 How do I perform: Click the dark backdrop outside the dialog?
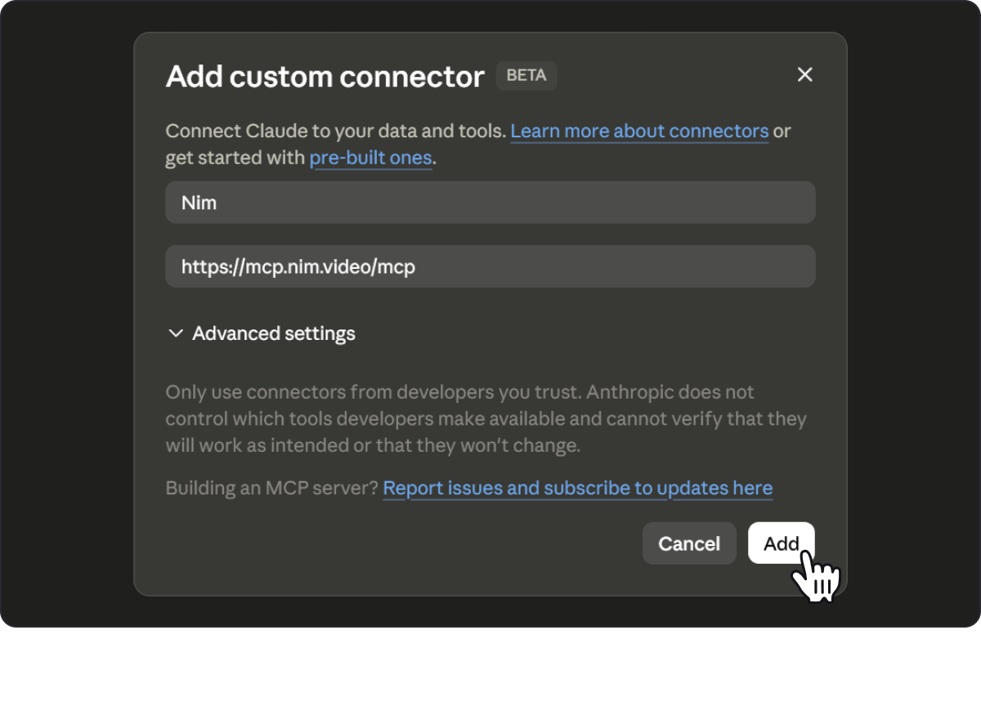[x=65, y=327]
